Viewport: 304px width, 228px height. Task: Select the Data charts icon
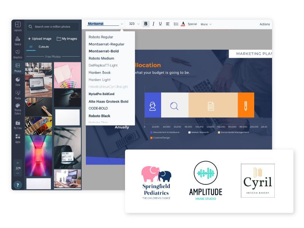point(18,81)
